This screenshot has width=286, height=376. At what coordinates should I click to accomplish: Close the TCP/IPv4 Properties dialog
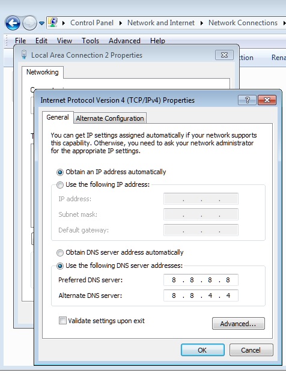[x=267, y=100]
